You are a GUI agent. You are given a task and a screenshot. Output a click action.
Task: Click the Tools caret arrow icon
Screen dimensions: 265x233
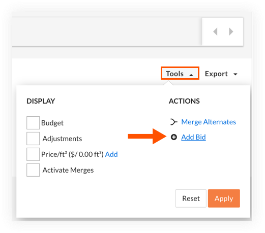point(191,75)
